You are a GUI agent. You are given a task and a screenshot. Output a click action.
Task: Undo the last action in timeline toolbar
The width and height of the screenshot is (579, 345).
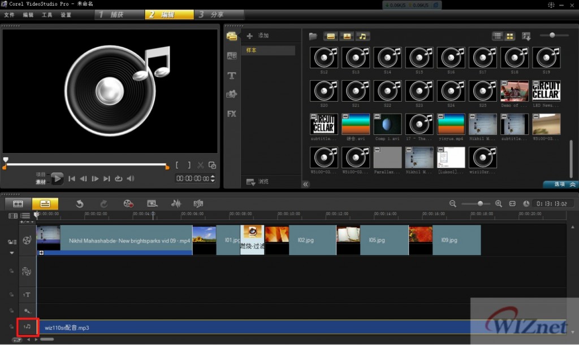click(80, 204)
